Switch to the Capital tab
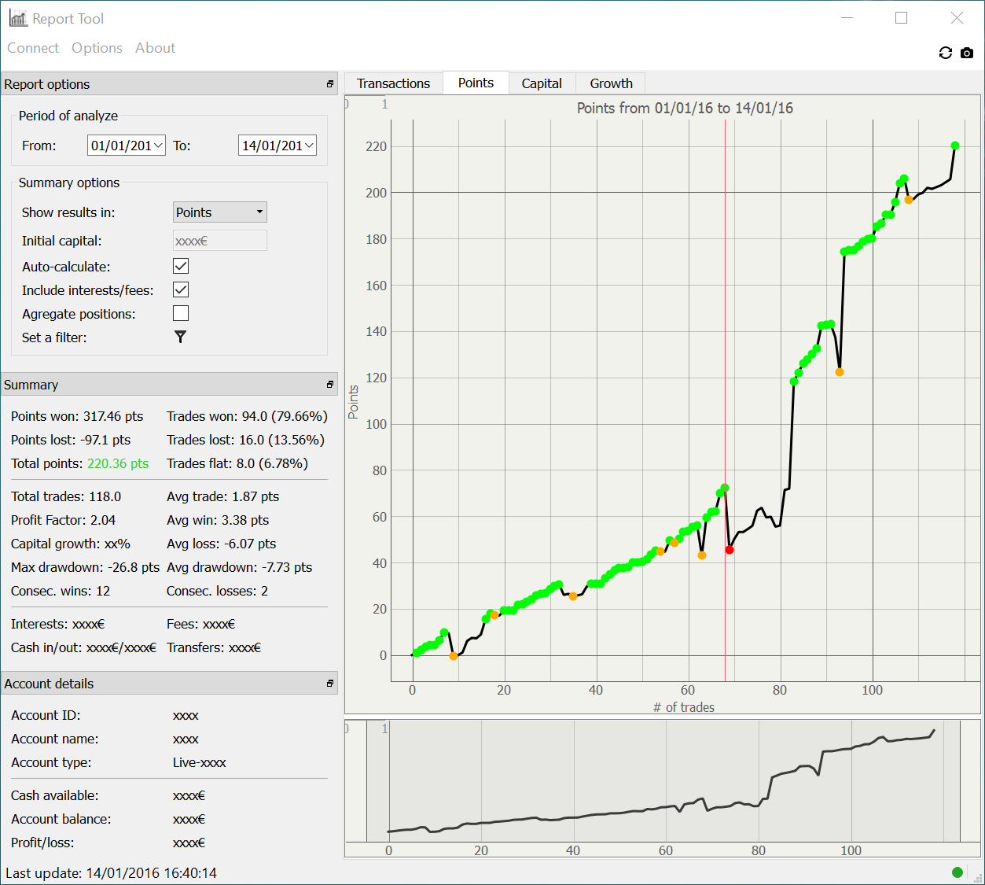This screenshot has width=985, height=885. 542,83
